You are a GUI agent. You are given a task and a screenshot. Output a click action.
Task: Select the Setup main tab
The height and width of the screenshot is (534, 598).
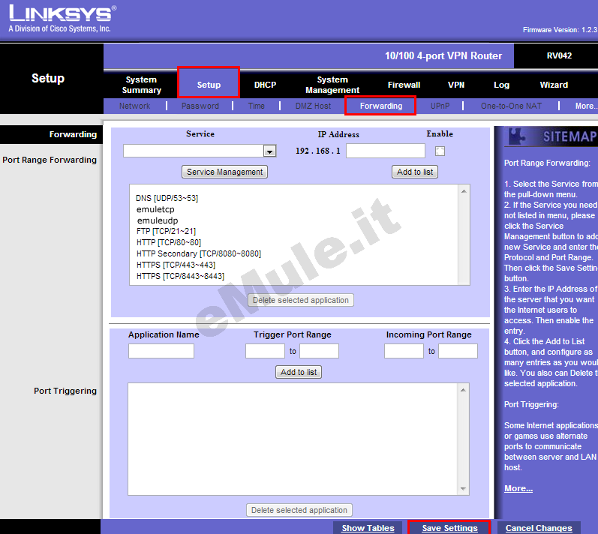209,85
